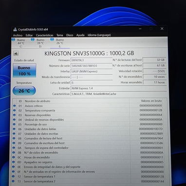Click attribute ID 0A cell
Image resolution: width=186 pixels, height=186 pixels.
(x=19, y=148)
